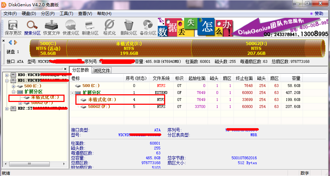This screenshot has width=330, height=176.
Task: Expand the HD2 disk node
Action: pos(7,109)
